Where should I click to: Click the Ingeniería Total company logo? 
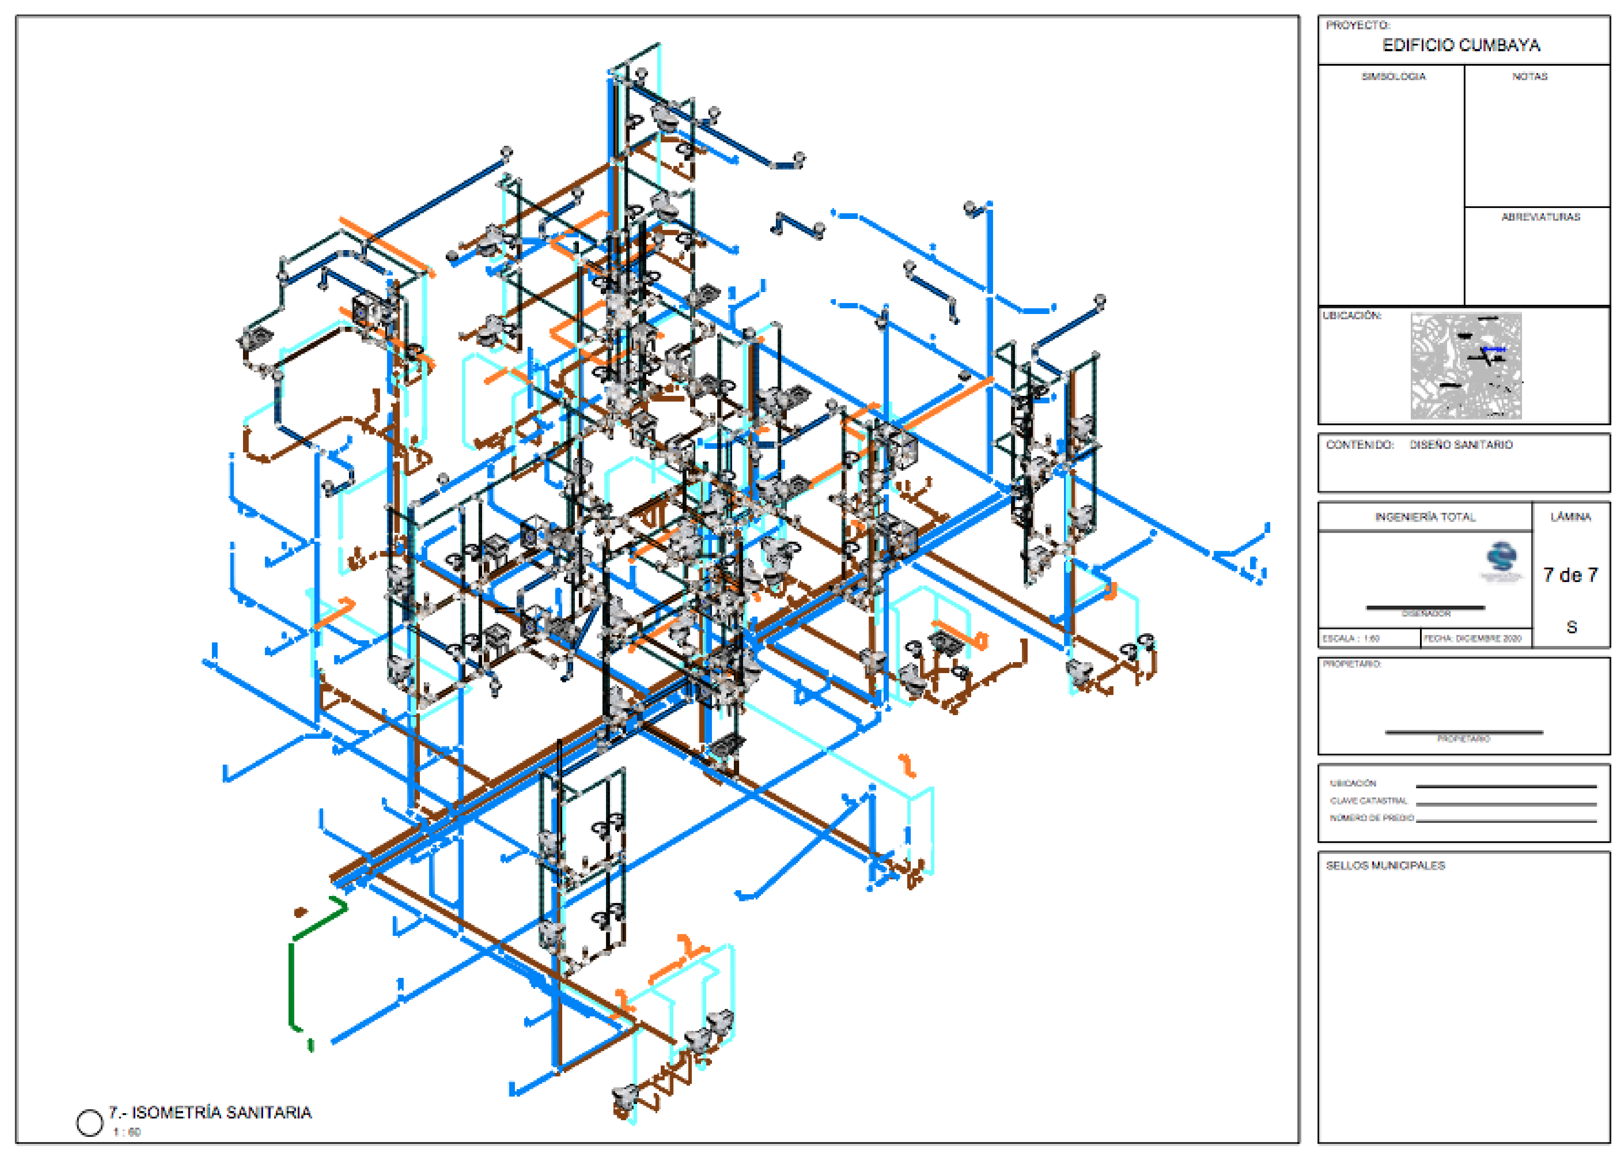coord(1501,562)
